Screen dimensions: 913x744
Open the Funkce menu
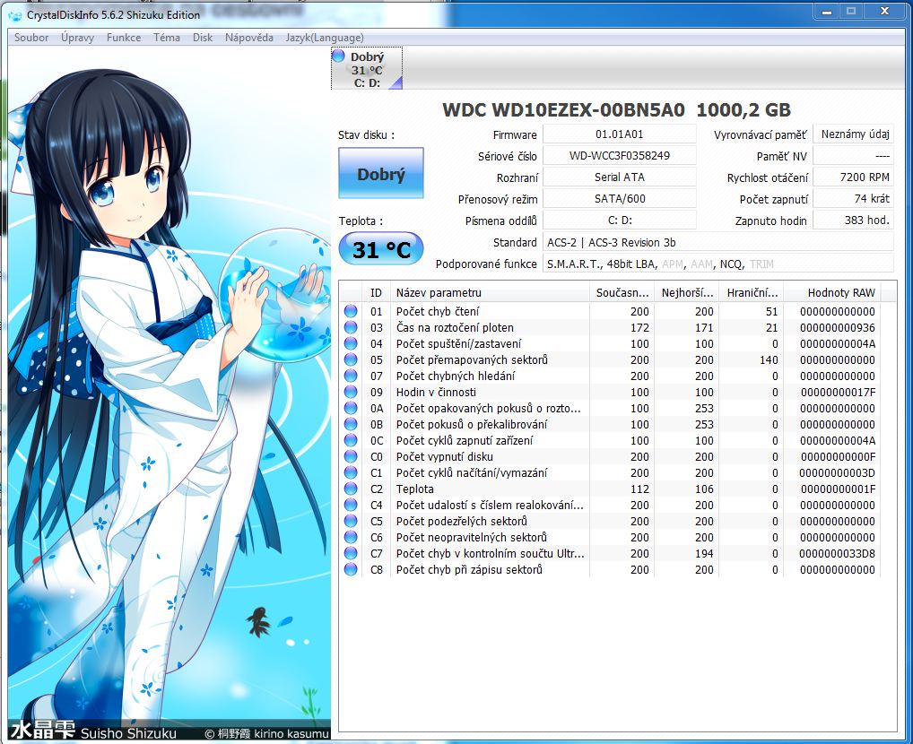(124, 38)
